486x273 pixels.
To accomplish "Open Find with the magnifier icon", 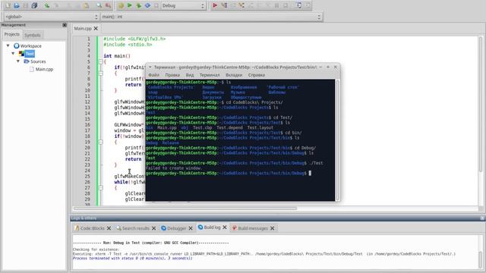I will pyautogui.click(x=99, y=5).
